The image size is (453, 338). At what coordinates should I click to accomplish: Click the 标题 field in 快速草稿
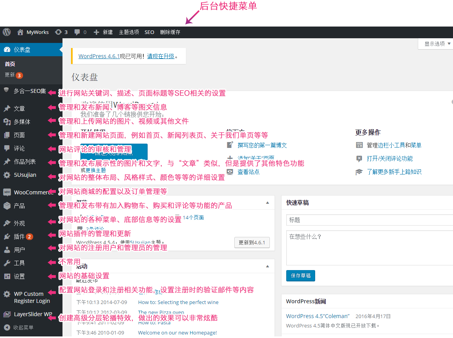[x=369, y=220]
